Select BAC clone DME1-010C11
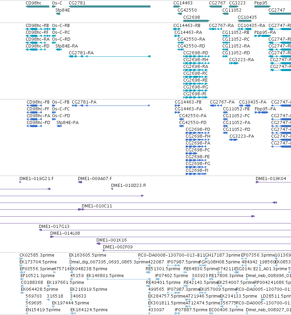Screen dimensions: 291x315 [x=186, y=209]
